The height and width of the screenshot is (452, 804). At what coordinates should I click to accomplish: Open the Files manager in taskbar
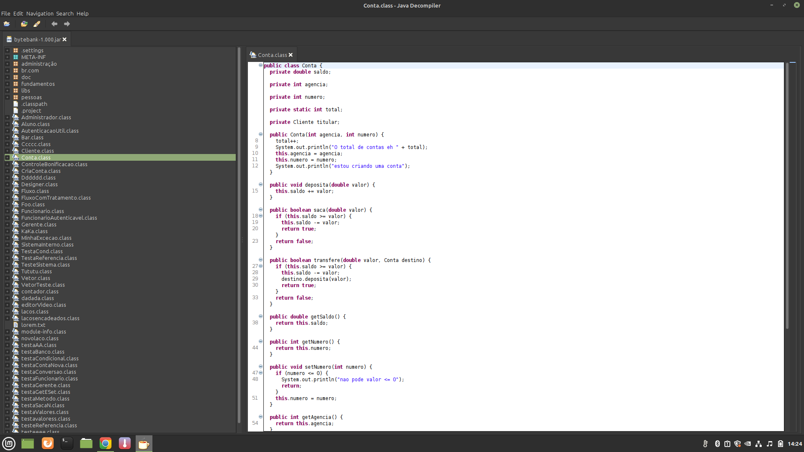coord(86,443)
